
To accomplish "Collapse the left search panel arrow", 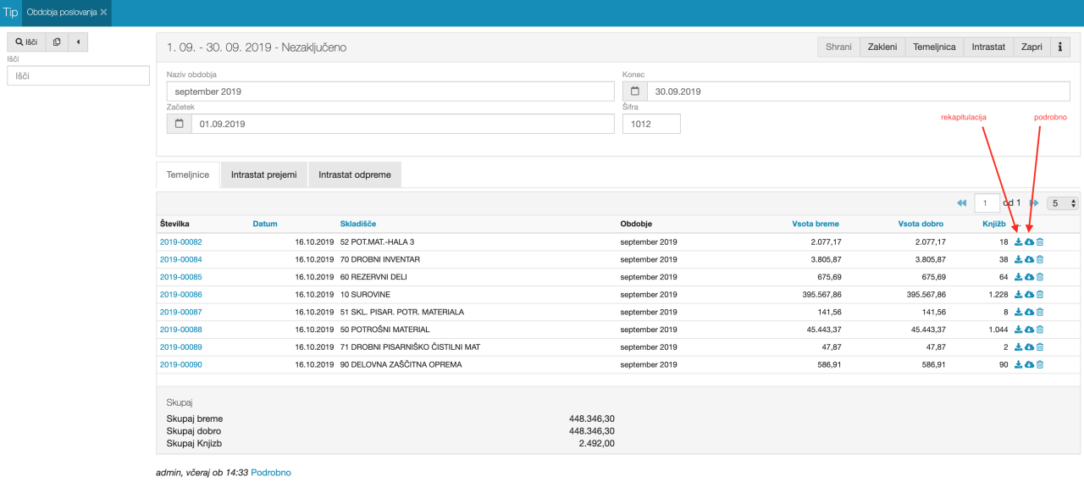I will (x=78, y=42).
